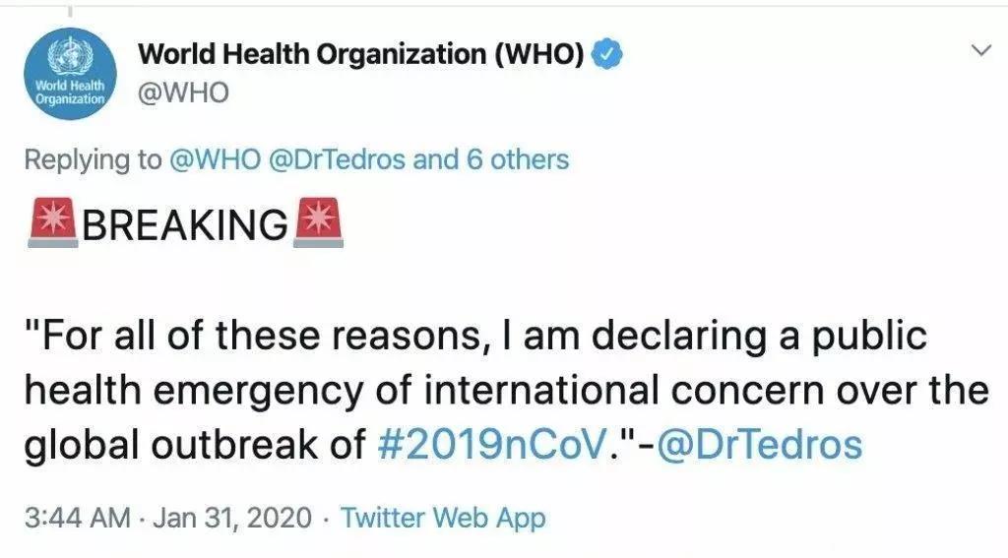This screenshot has width=1008, height=558.
Task: Open the #2019nCoV hashtag
Action: (492, 444)
